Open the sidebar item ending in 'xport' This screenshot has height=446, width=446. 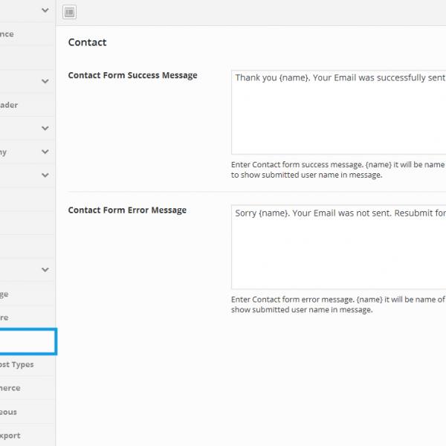15,436
